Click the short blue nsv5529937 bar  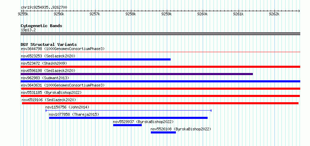(x=127, y=125)
